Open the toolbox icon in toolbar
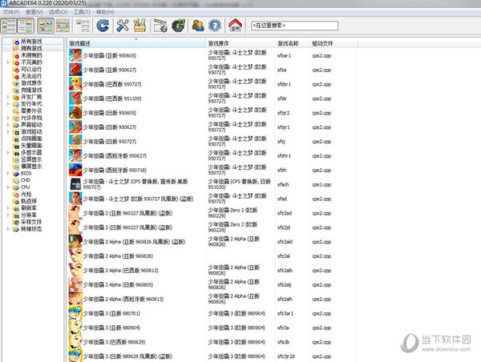 click(x=139, y=26)
